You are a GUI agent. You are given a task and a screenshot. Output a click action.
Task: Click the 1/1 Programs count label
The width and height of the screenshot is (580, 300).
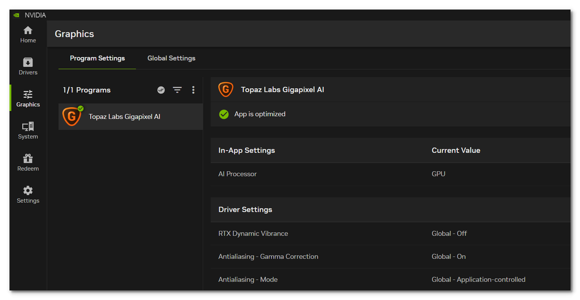coord(87,90)
